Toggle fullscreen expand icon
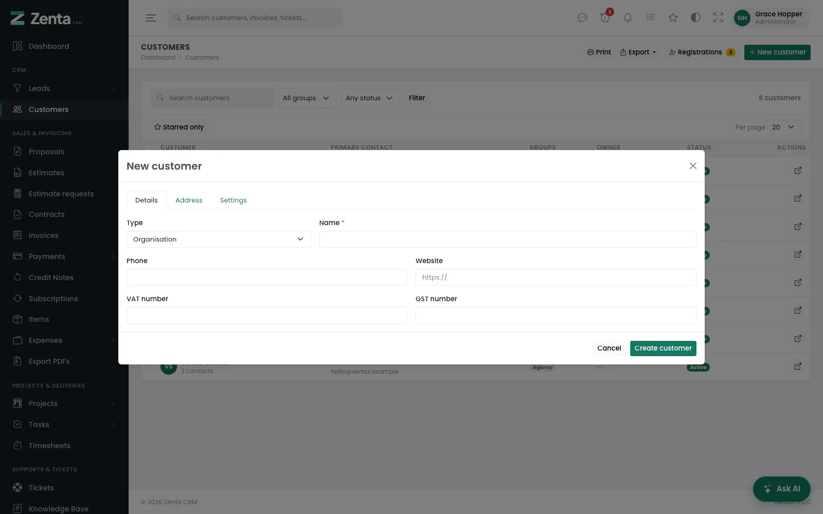 [x=718, y=18]
